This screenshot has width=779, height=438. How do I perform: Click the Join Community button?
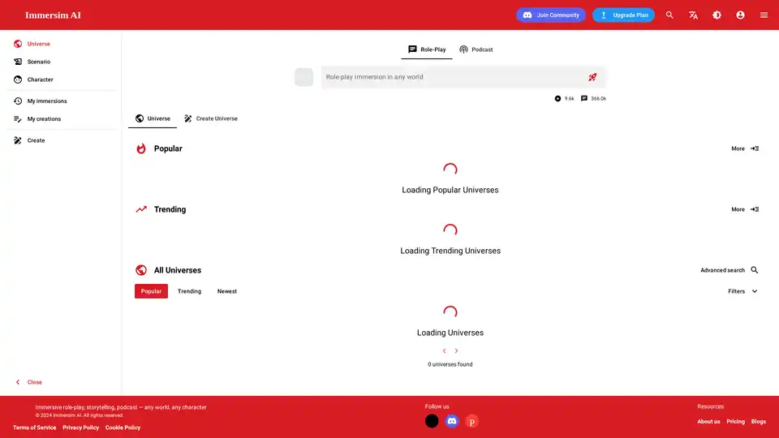coord(551,15)
